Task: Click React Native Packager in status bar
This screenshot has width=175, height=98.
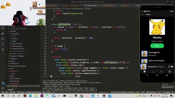Action: pyautogui.click(x=34, y=92)
